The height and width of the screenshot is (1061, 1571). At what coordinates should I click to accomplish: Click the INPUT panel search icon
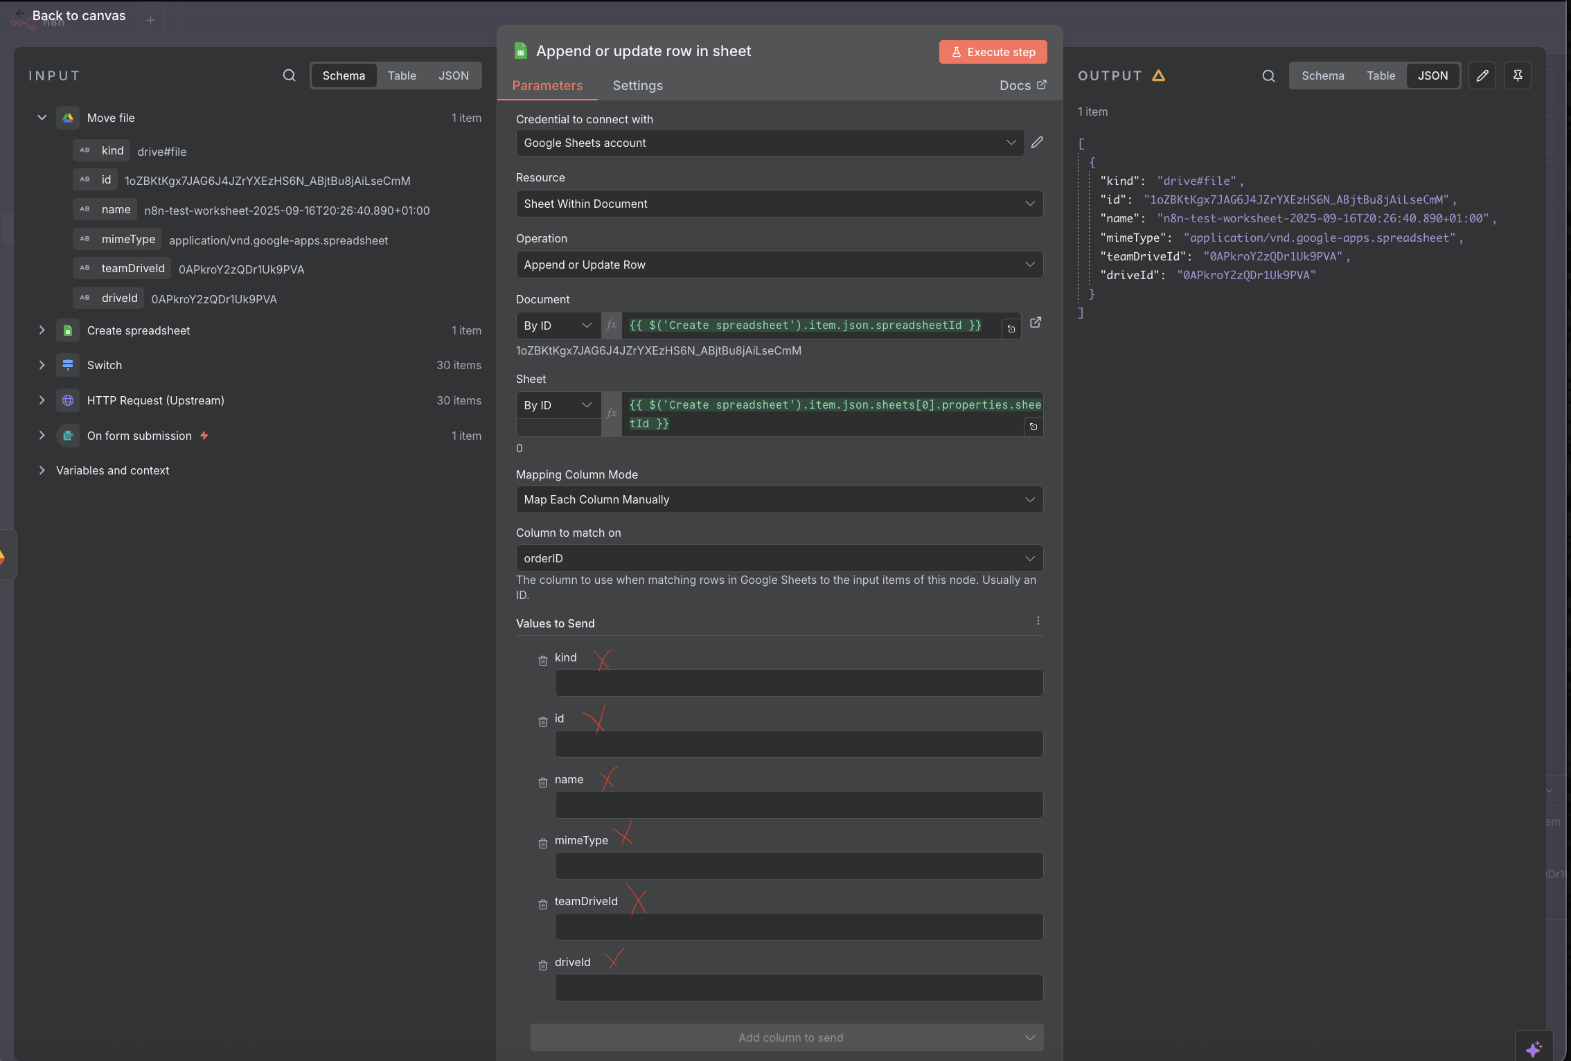[x=289, y=75]
